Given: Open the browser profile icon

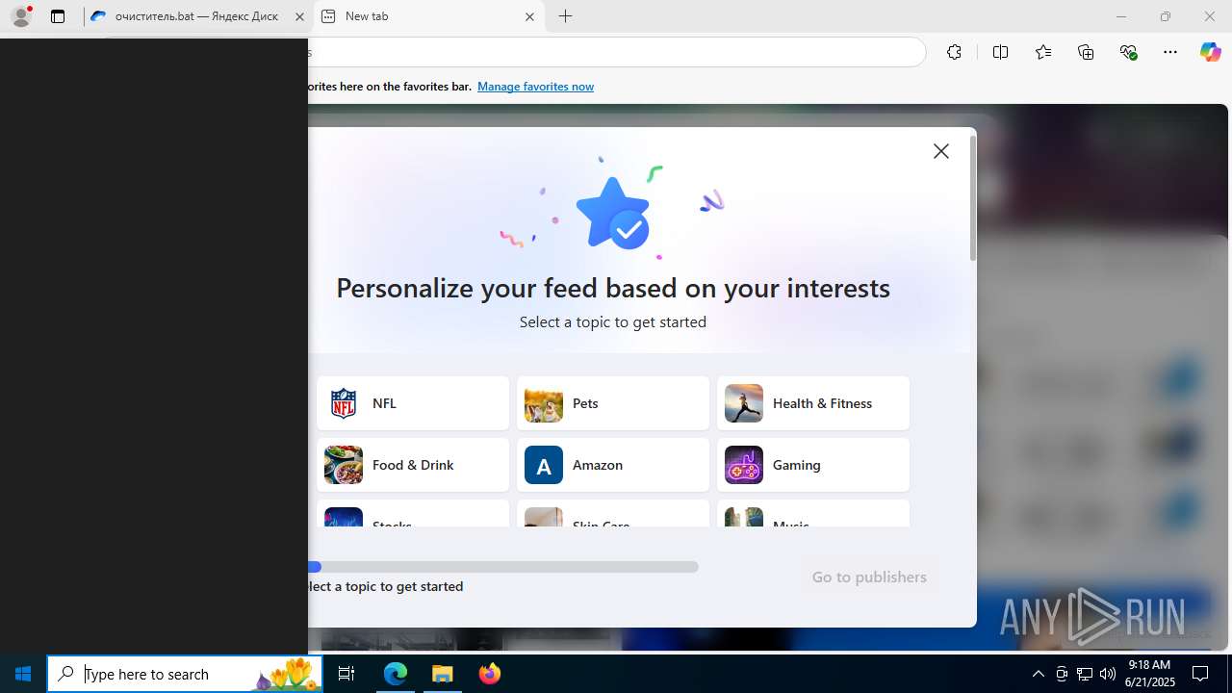Looking at the screenshot, I should pyautogui.click(x=20, y=16).
